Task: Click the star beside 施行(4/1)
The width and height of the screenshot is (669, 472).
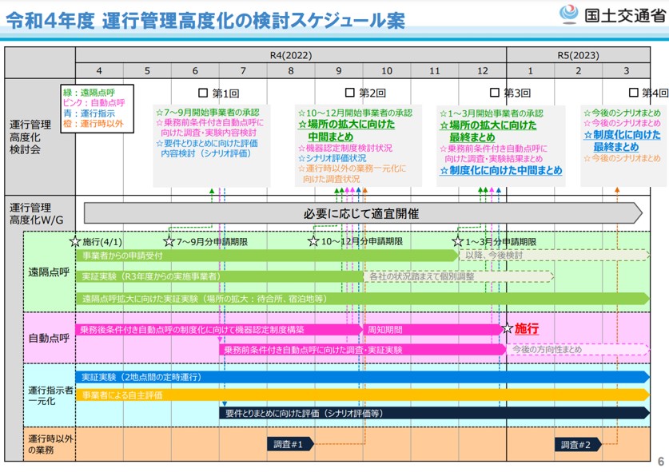Action: click(x=75, y=241)
